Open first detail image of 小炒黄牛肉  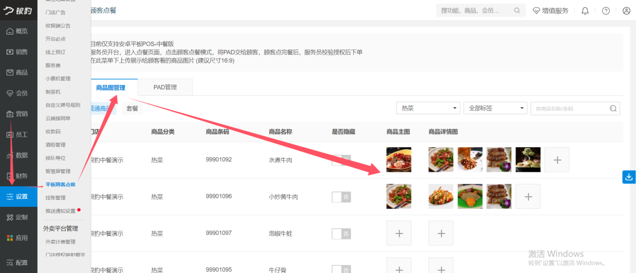[441, 197]
